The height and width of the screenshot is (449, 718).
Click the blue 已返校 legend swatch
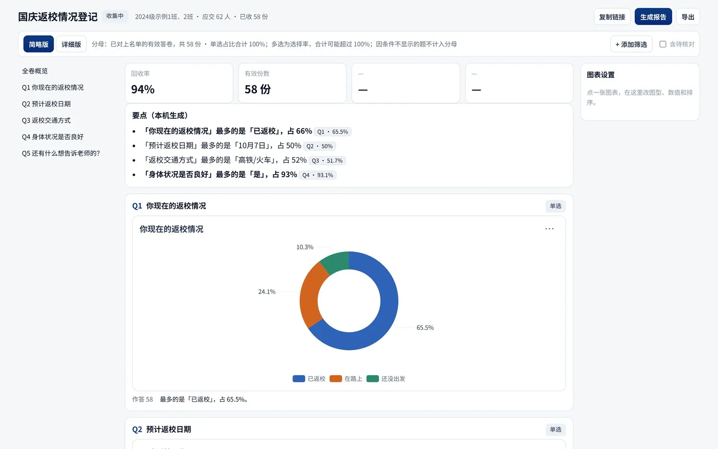[x=299, y=379]
